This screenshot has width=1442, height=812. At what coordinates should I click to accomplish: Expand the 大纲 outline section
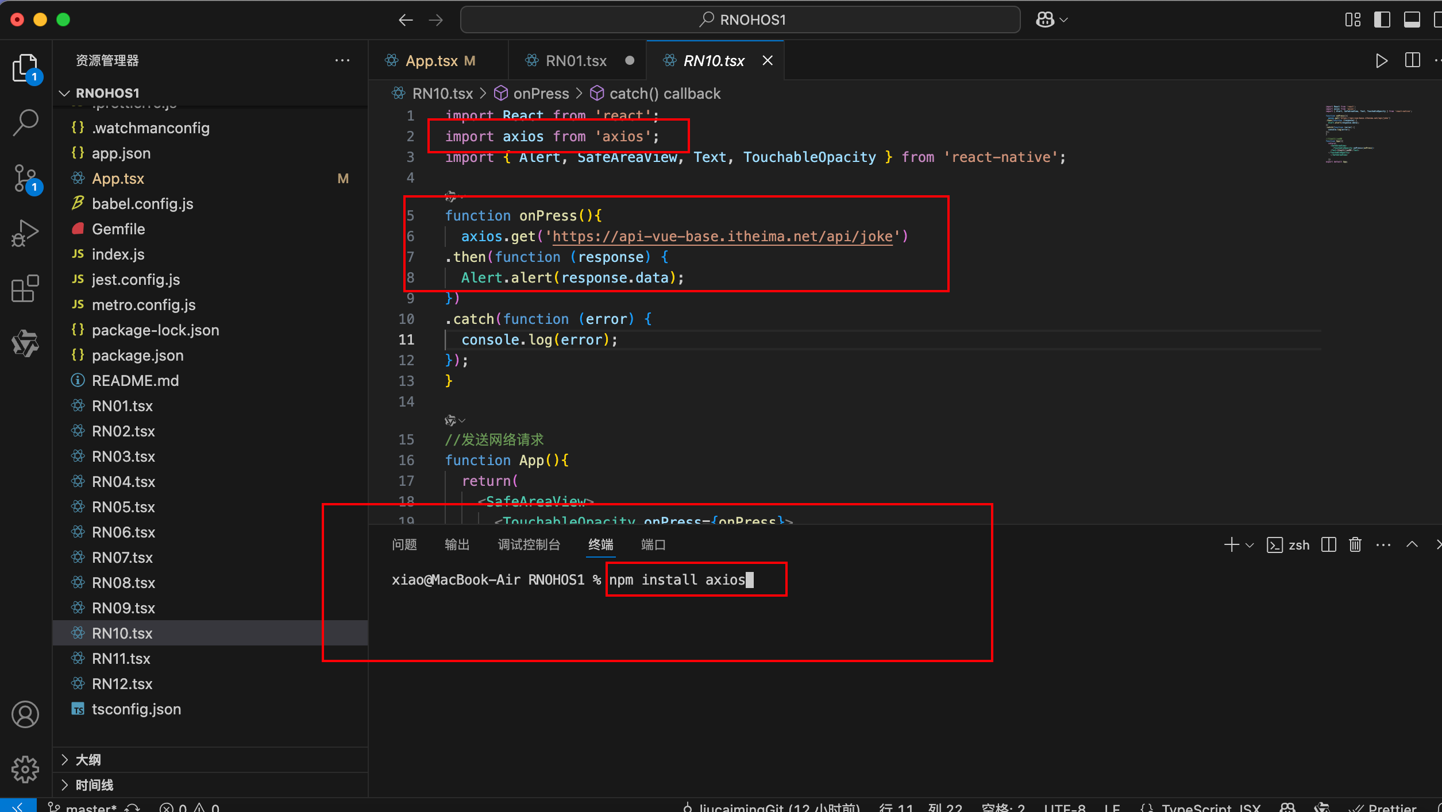[210, 760]
